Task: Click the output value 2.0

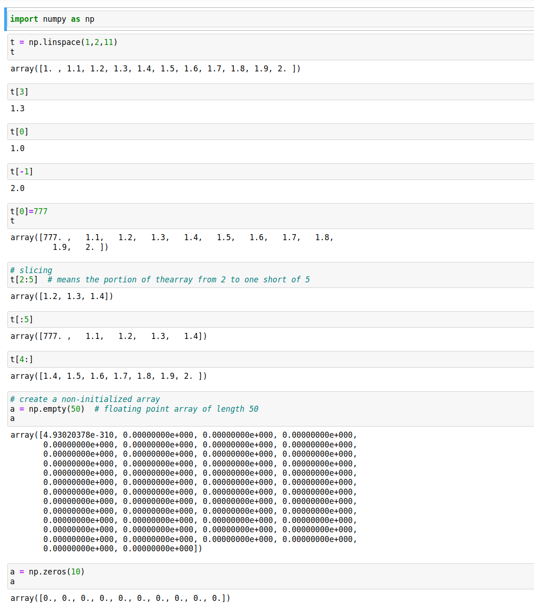Action: click(x=18, y=188)
